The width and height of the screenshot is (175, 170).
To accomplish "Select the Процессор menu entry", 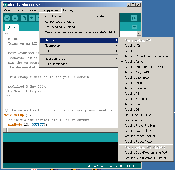I will (x=79, y=45).
